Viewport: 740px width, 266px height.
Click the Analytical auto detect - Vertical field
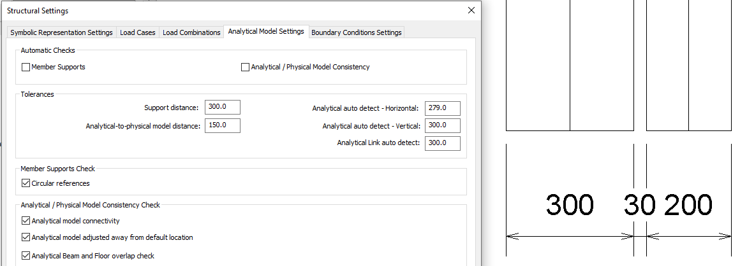click(x=442, y=126)
